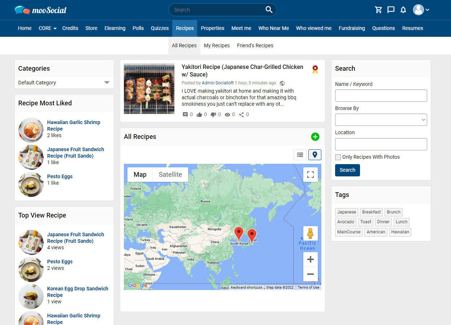
Task: Select the All Recipes tab
Action: (x=184, y=45)
